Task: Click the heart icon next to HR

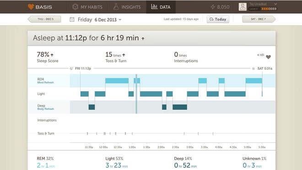Action: [268, 57]
